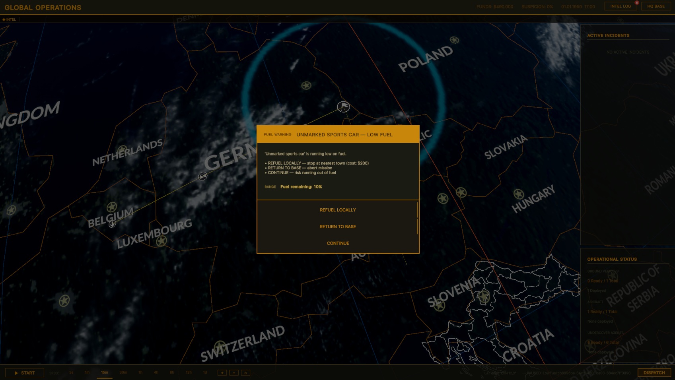Click the home view icon in the bottom bar
Screen dimensions: 675x380
pos(245,372)
